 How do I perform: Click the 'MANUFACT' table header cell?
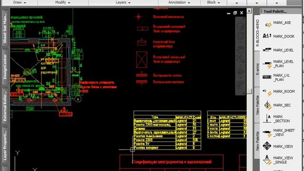(x=184, y=117)
